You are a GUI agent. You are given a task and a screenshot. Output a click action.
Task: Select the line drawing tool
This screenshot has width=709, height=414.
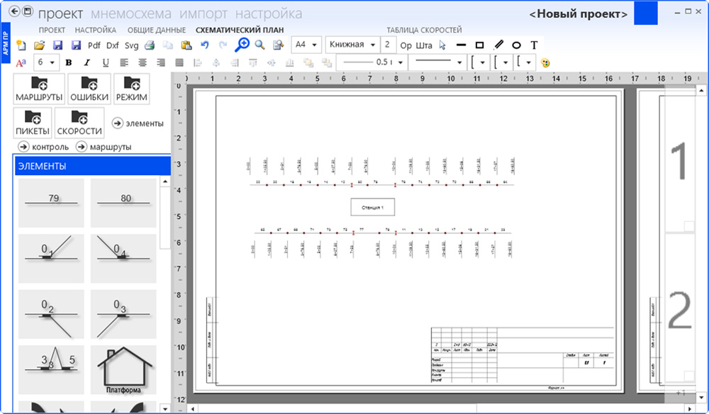(x=462, y=45)
